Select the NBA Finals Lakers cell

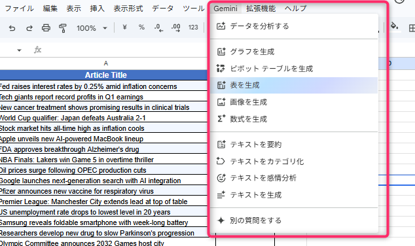click(103, 160)
